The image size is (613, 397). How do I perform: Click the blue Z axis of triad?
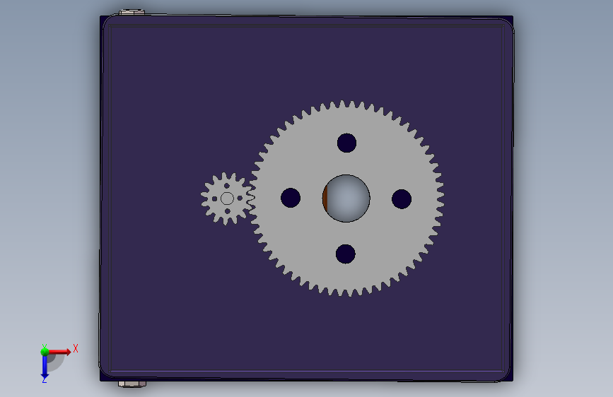[x=45, y=367]
